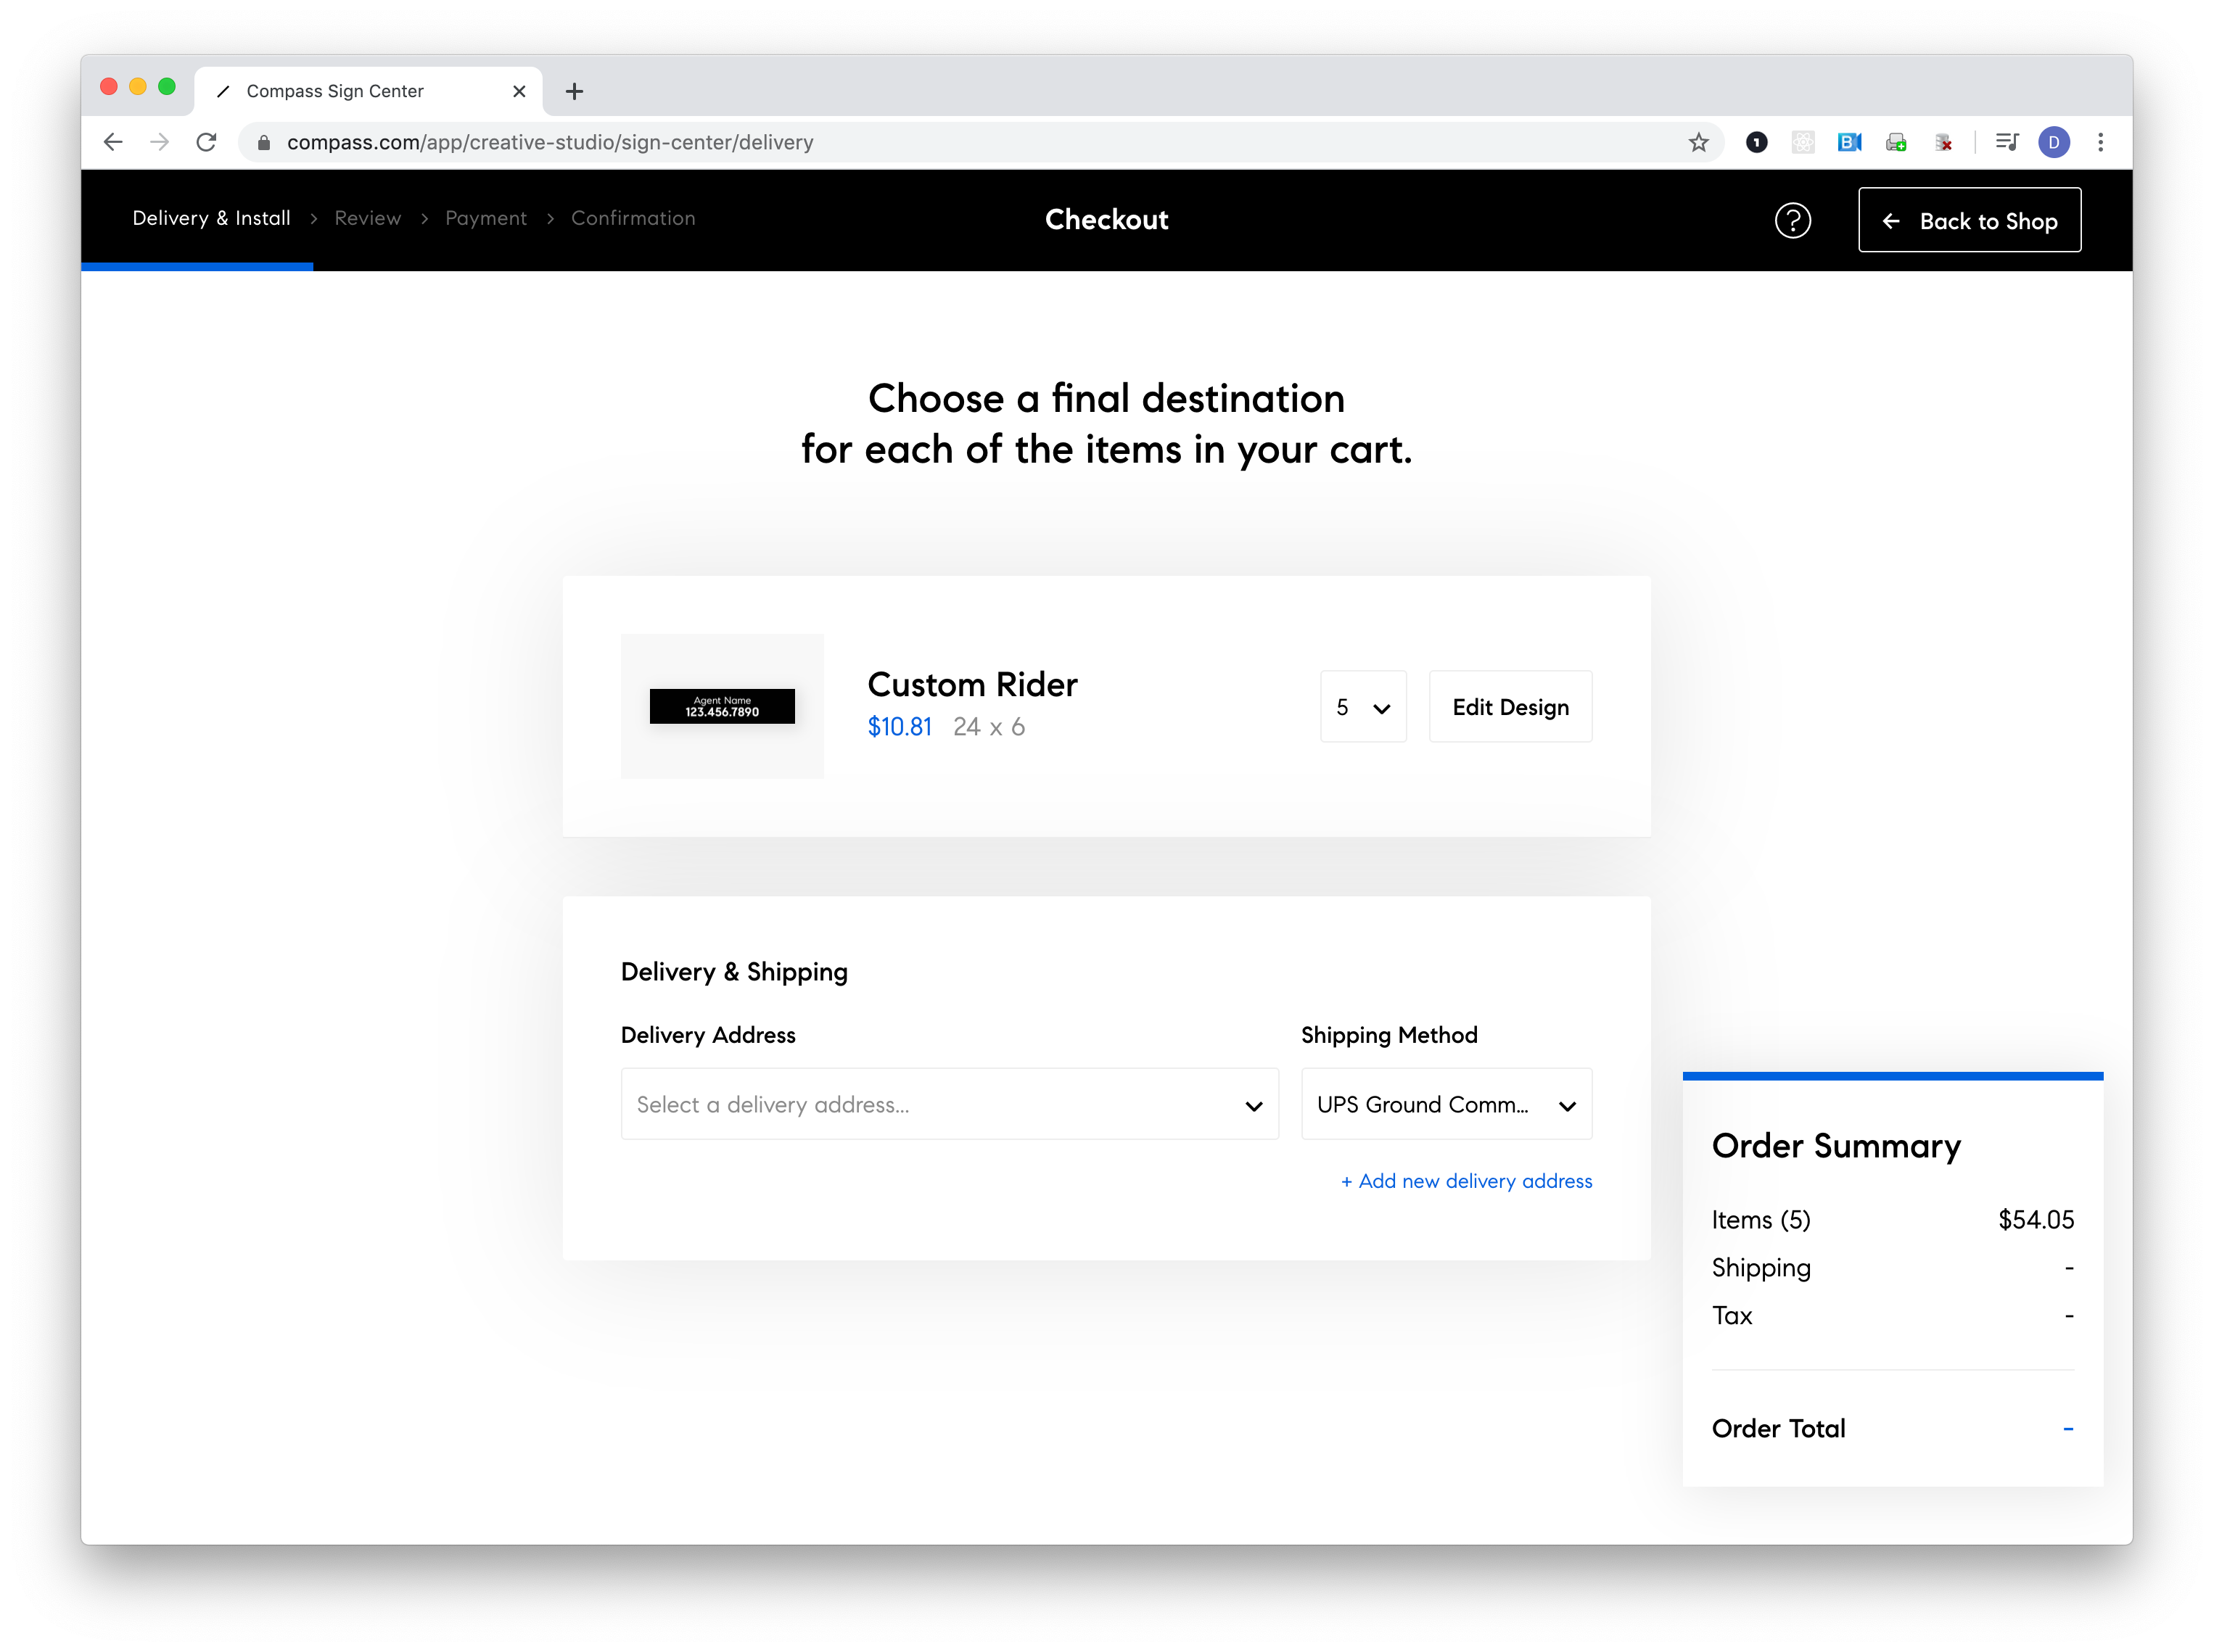
Task: Close the Compass Sign Center tab
Action: [519, 92]
